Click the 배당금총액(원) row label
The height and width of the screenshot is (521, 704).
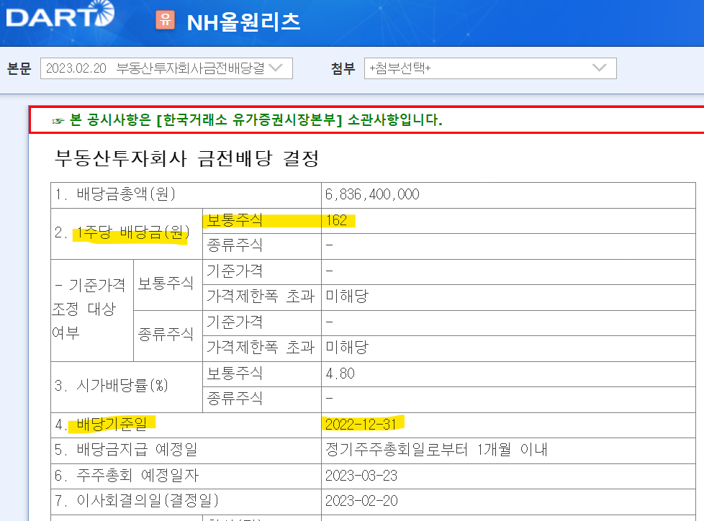[x=115, y=194]
